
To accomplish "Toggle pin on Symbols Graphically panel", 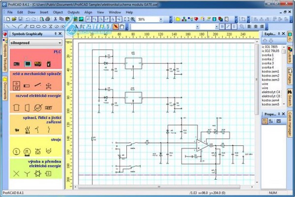I will point(56,33).
